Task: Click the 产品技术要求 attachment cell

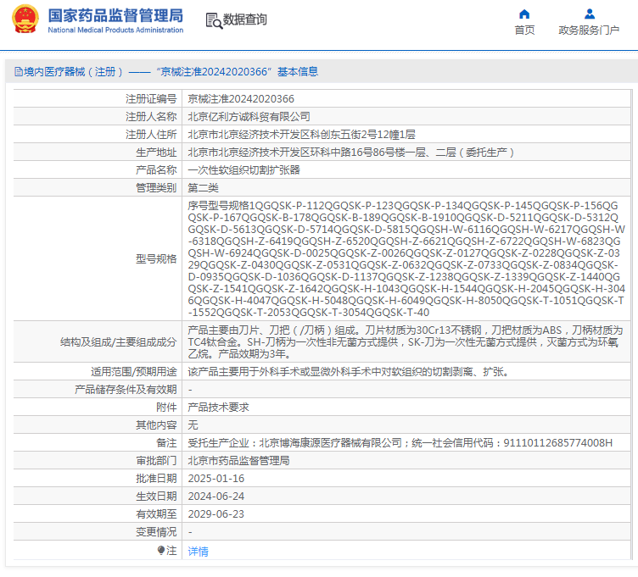Action: (x=218, y=407)
